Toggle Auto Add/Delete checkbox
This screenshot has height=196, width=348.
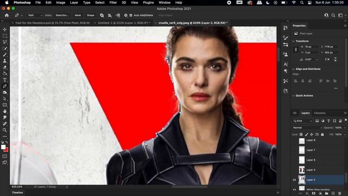point(130,15)
